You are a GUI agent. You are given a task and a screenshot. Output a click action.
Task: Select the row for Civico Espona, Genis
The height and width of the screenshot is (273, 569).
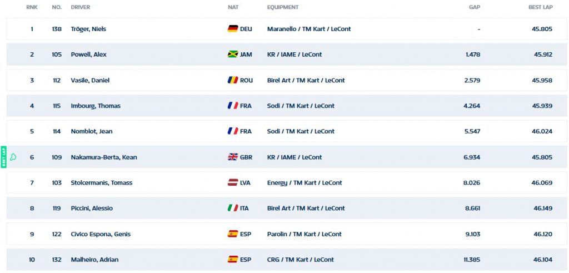pos(287,234)
